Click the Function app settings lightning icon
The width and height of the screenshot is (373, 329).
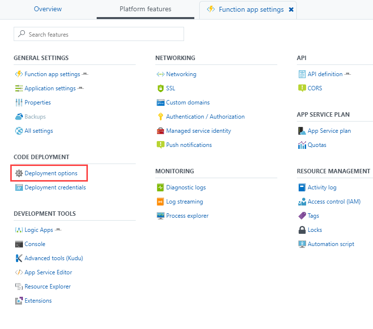(x=19, y=74)
